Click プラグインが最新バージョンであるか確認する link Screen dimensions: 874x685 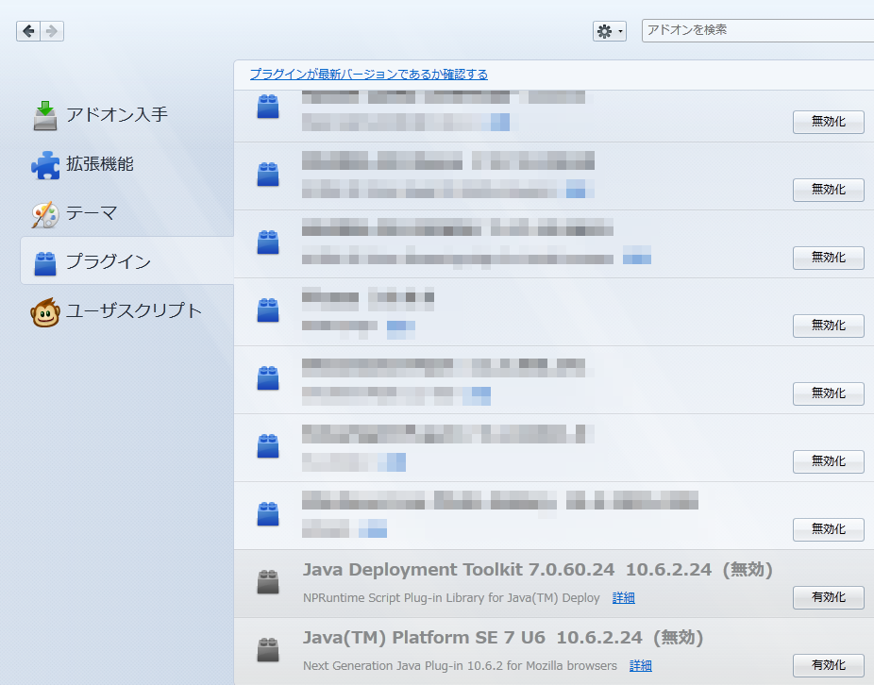[369, 75]
